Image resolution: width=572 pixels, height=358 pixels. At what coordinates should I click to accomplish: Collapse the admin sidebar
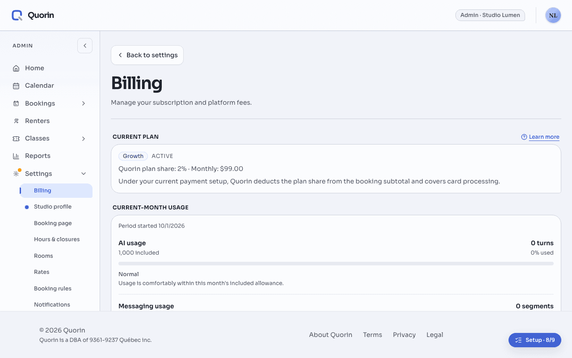(x=85, y=46)
